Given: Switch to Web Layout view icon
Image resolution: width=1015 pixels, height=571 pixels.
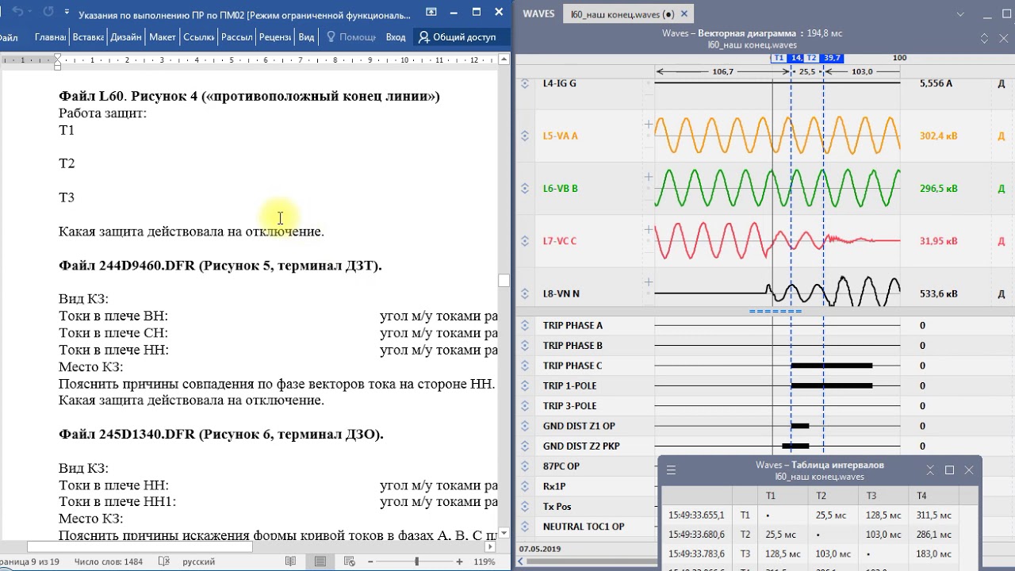Looking at the screenshot, I should pyautogui.click(x=350, y=561).
